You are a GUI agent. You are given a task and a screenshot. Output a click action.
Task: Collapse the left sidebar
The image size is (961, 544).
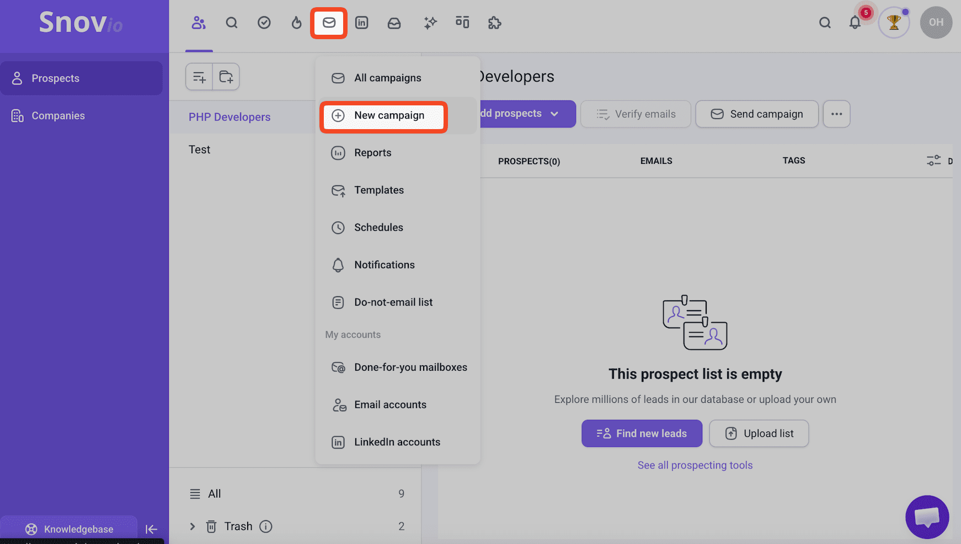pyautogui.click(x=151, y=530)
